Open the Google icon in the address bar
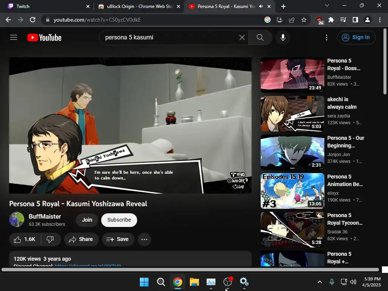Viewport: 388px width, 291px height. click(x=267, y=20)
